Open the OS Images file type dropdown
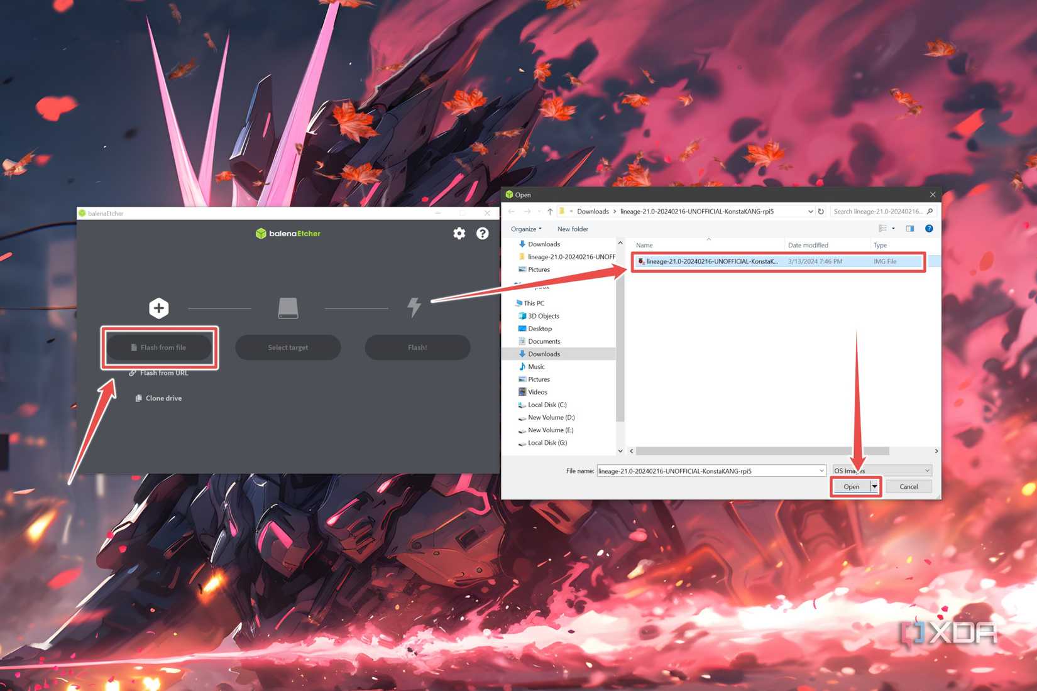The height and width of the screenshot is (691, 1037). [882, 471]
